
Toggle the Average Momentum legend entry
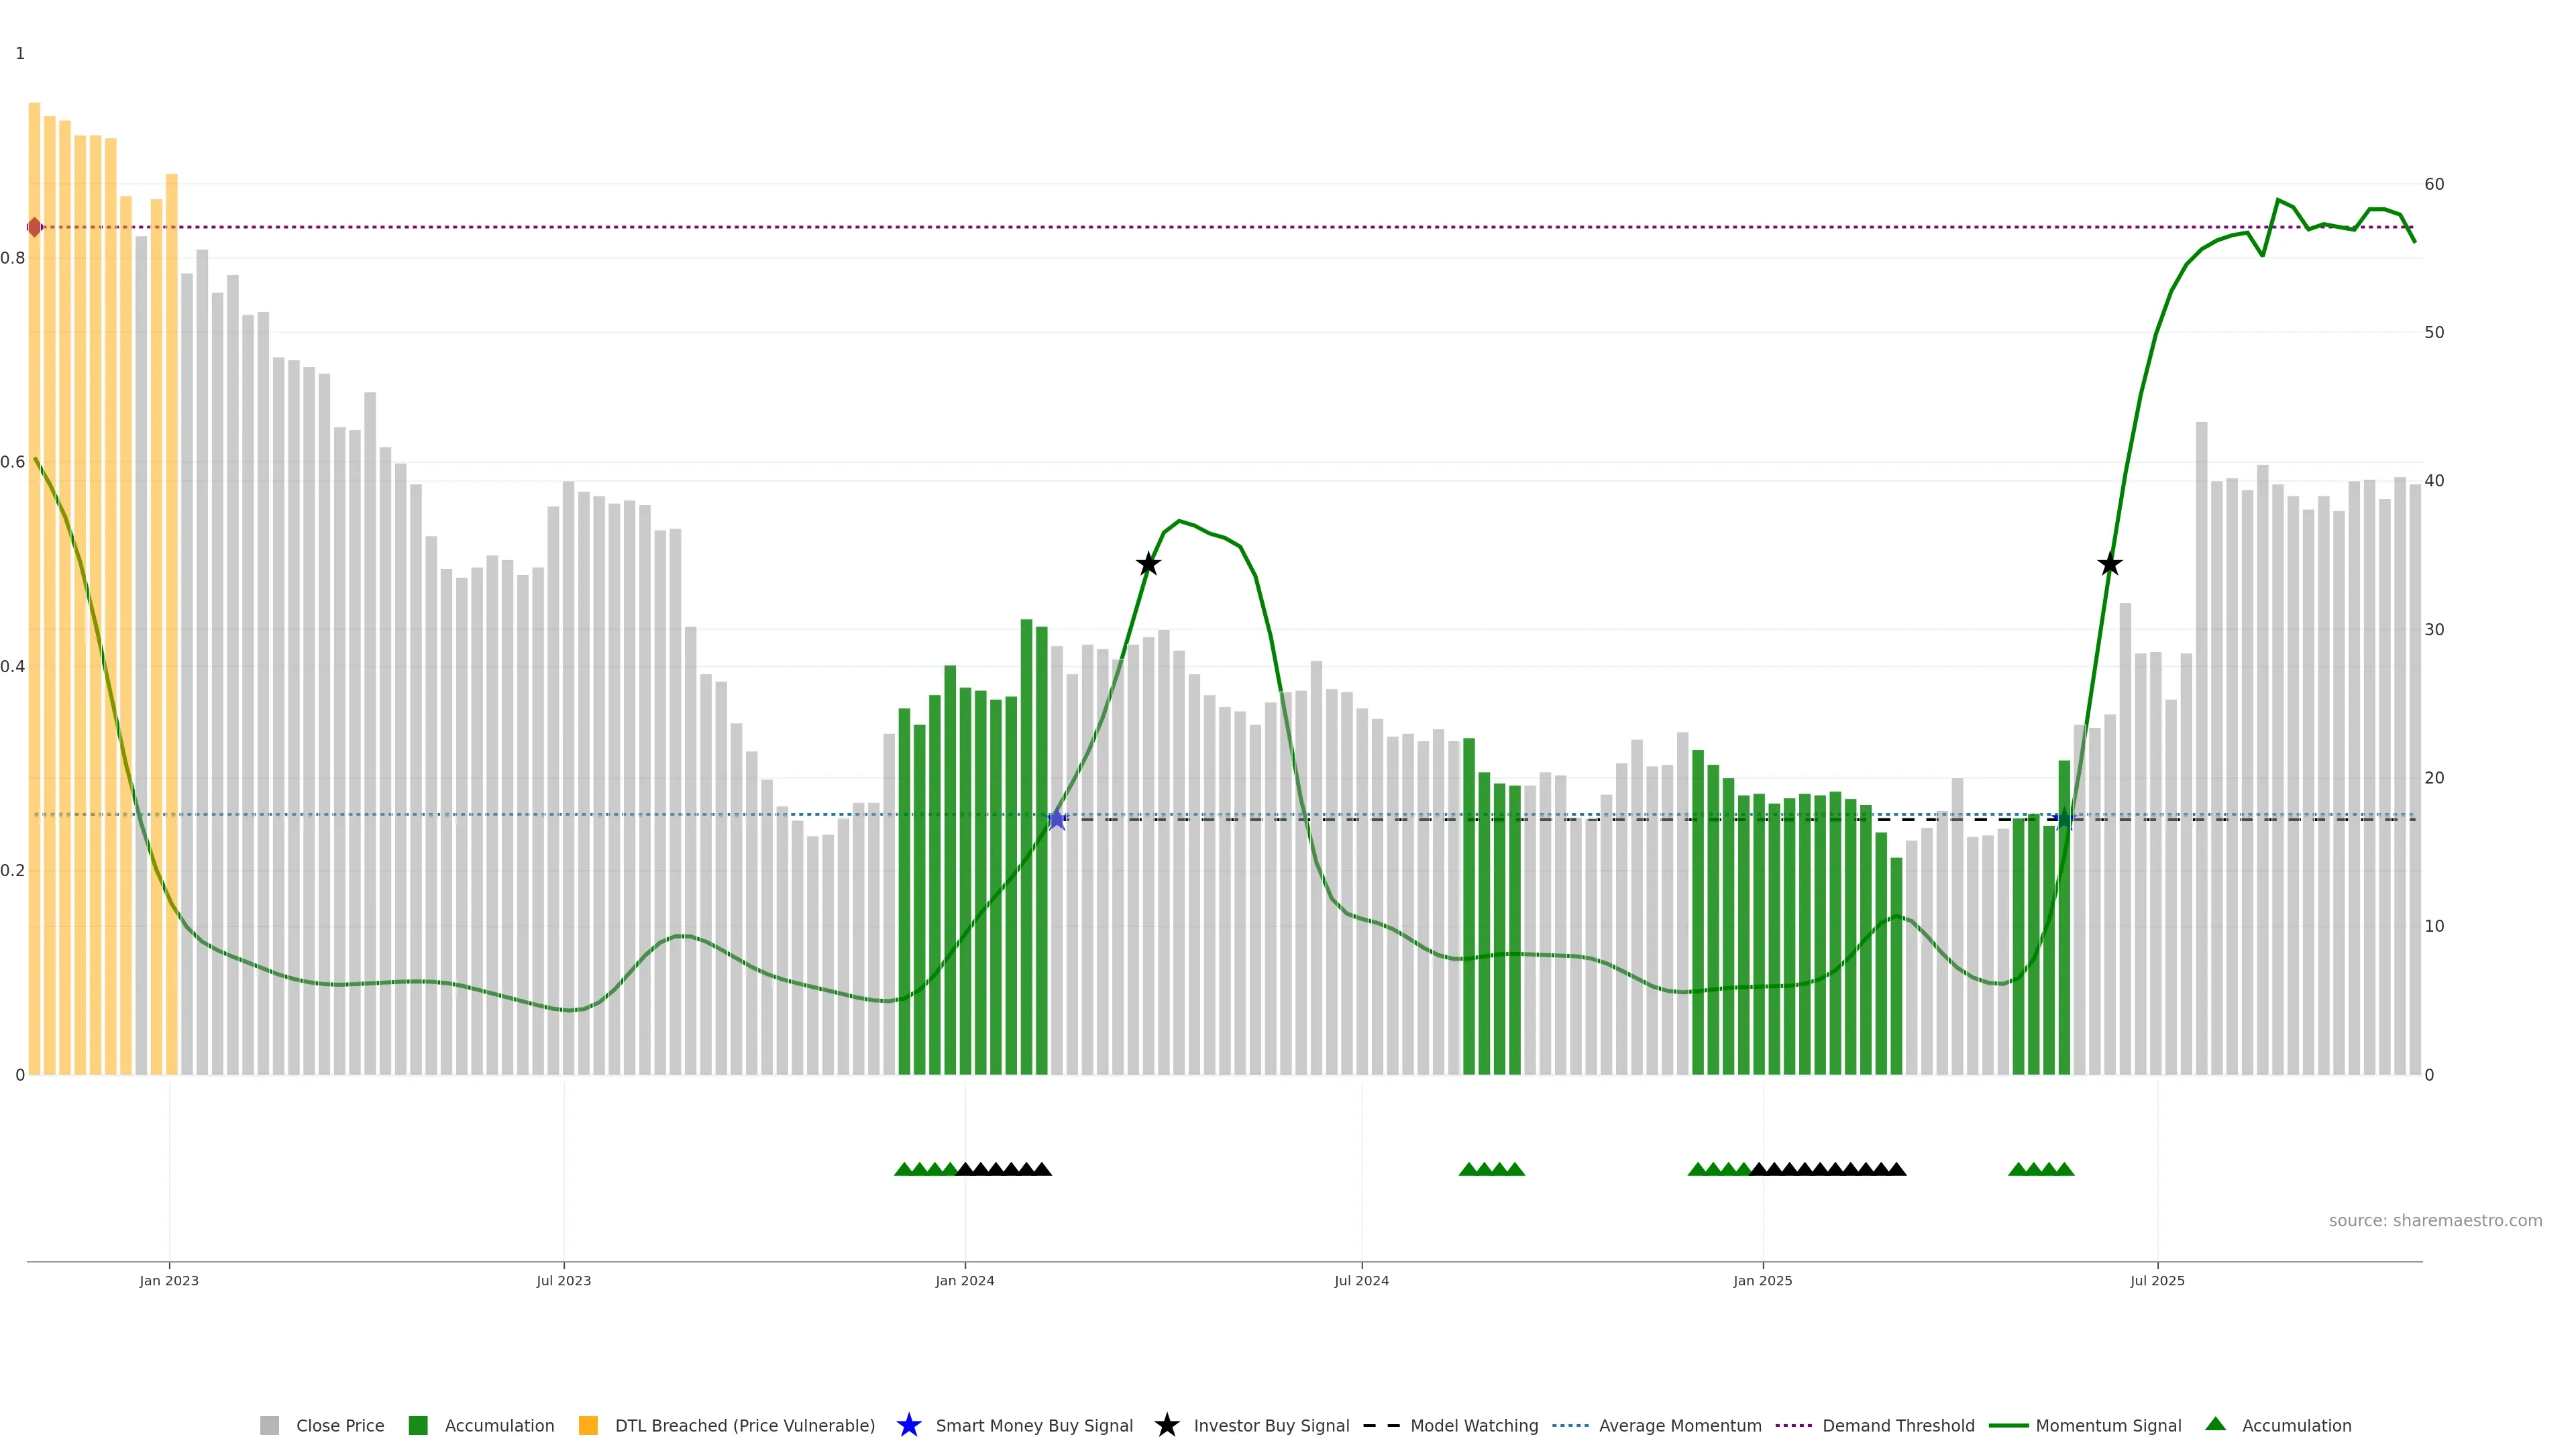1680,1425
